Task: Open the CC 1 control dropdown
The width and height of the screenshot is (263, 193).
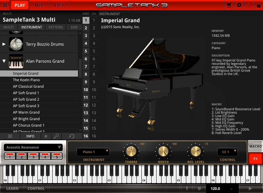Action: click(x=228, y=152)
